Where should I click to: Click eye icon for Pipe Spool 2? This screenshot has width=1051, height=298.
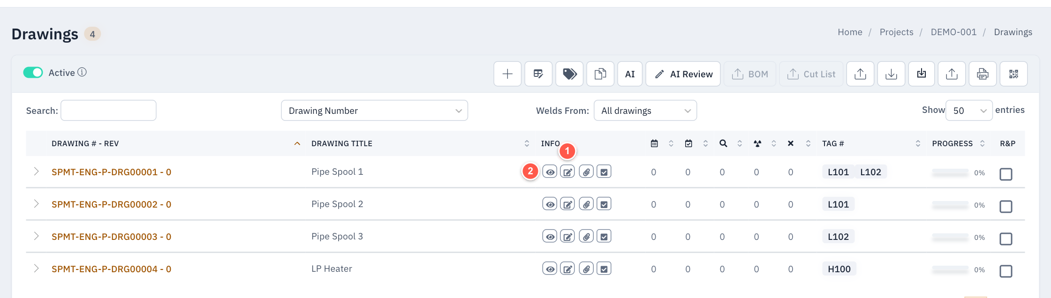coord(550,204)
